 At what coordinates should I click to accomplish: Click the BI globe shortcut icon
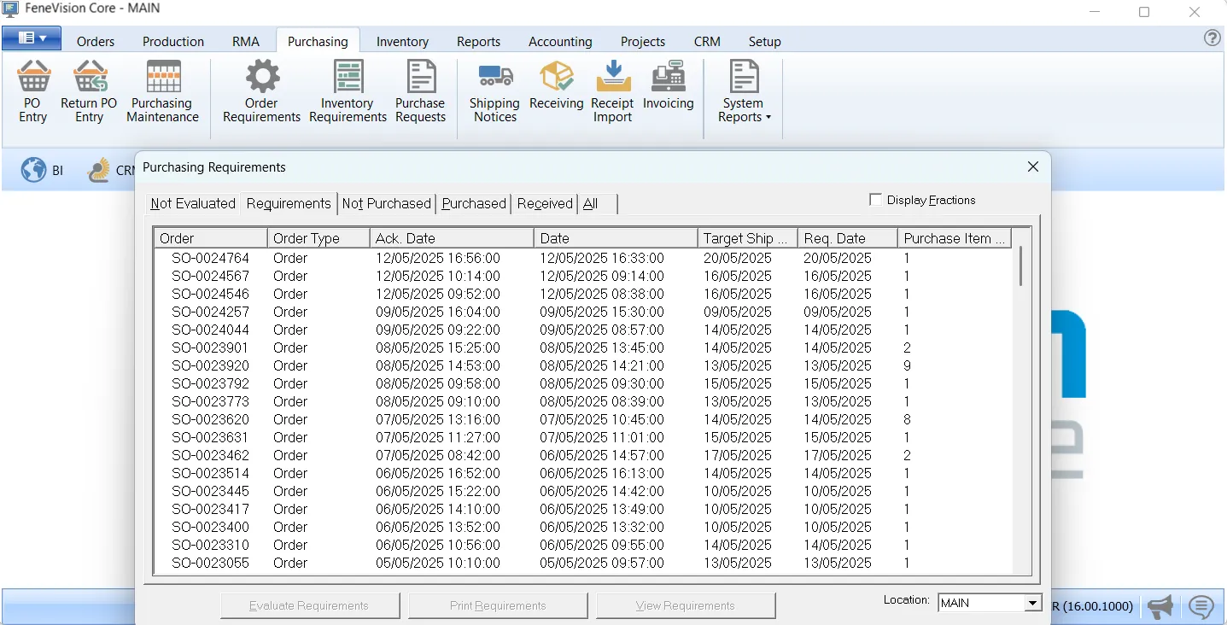tap(34, 170)
